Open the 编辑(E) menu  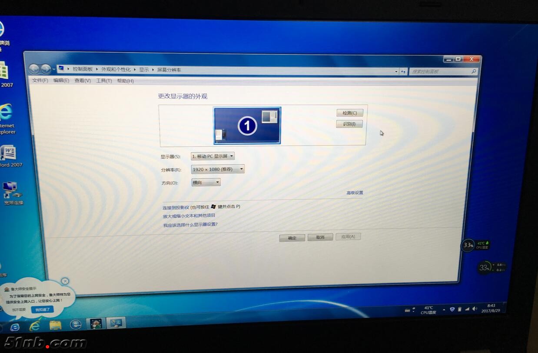61,80
